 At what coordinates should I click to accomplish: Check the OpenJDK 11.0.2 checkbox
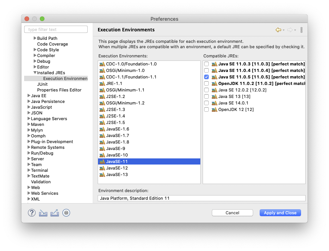(206, 83)
